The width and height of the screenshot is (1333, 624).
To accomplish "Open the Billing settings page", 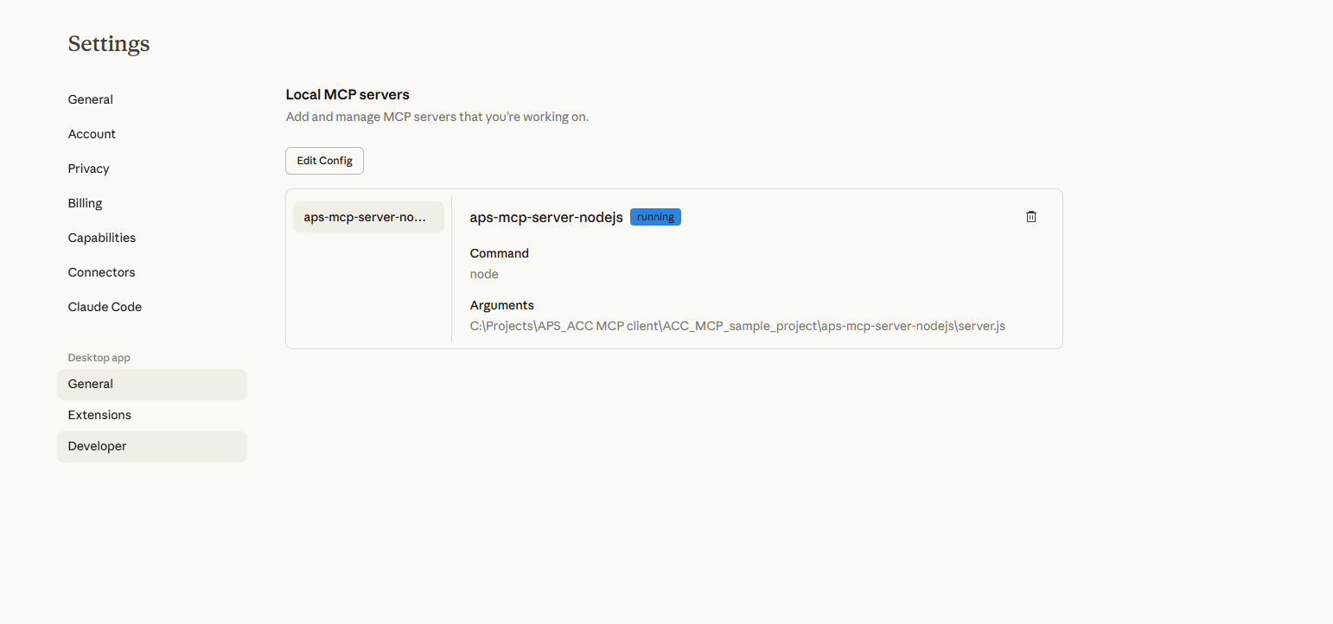I will [85, 203].
